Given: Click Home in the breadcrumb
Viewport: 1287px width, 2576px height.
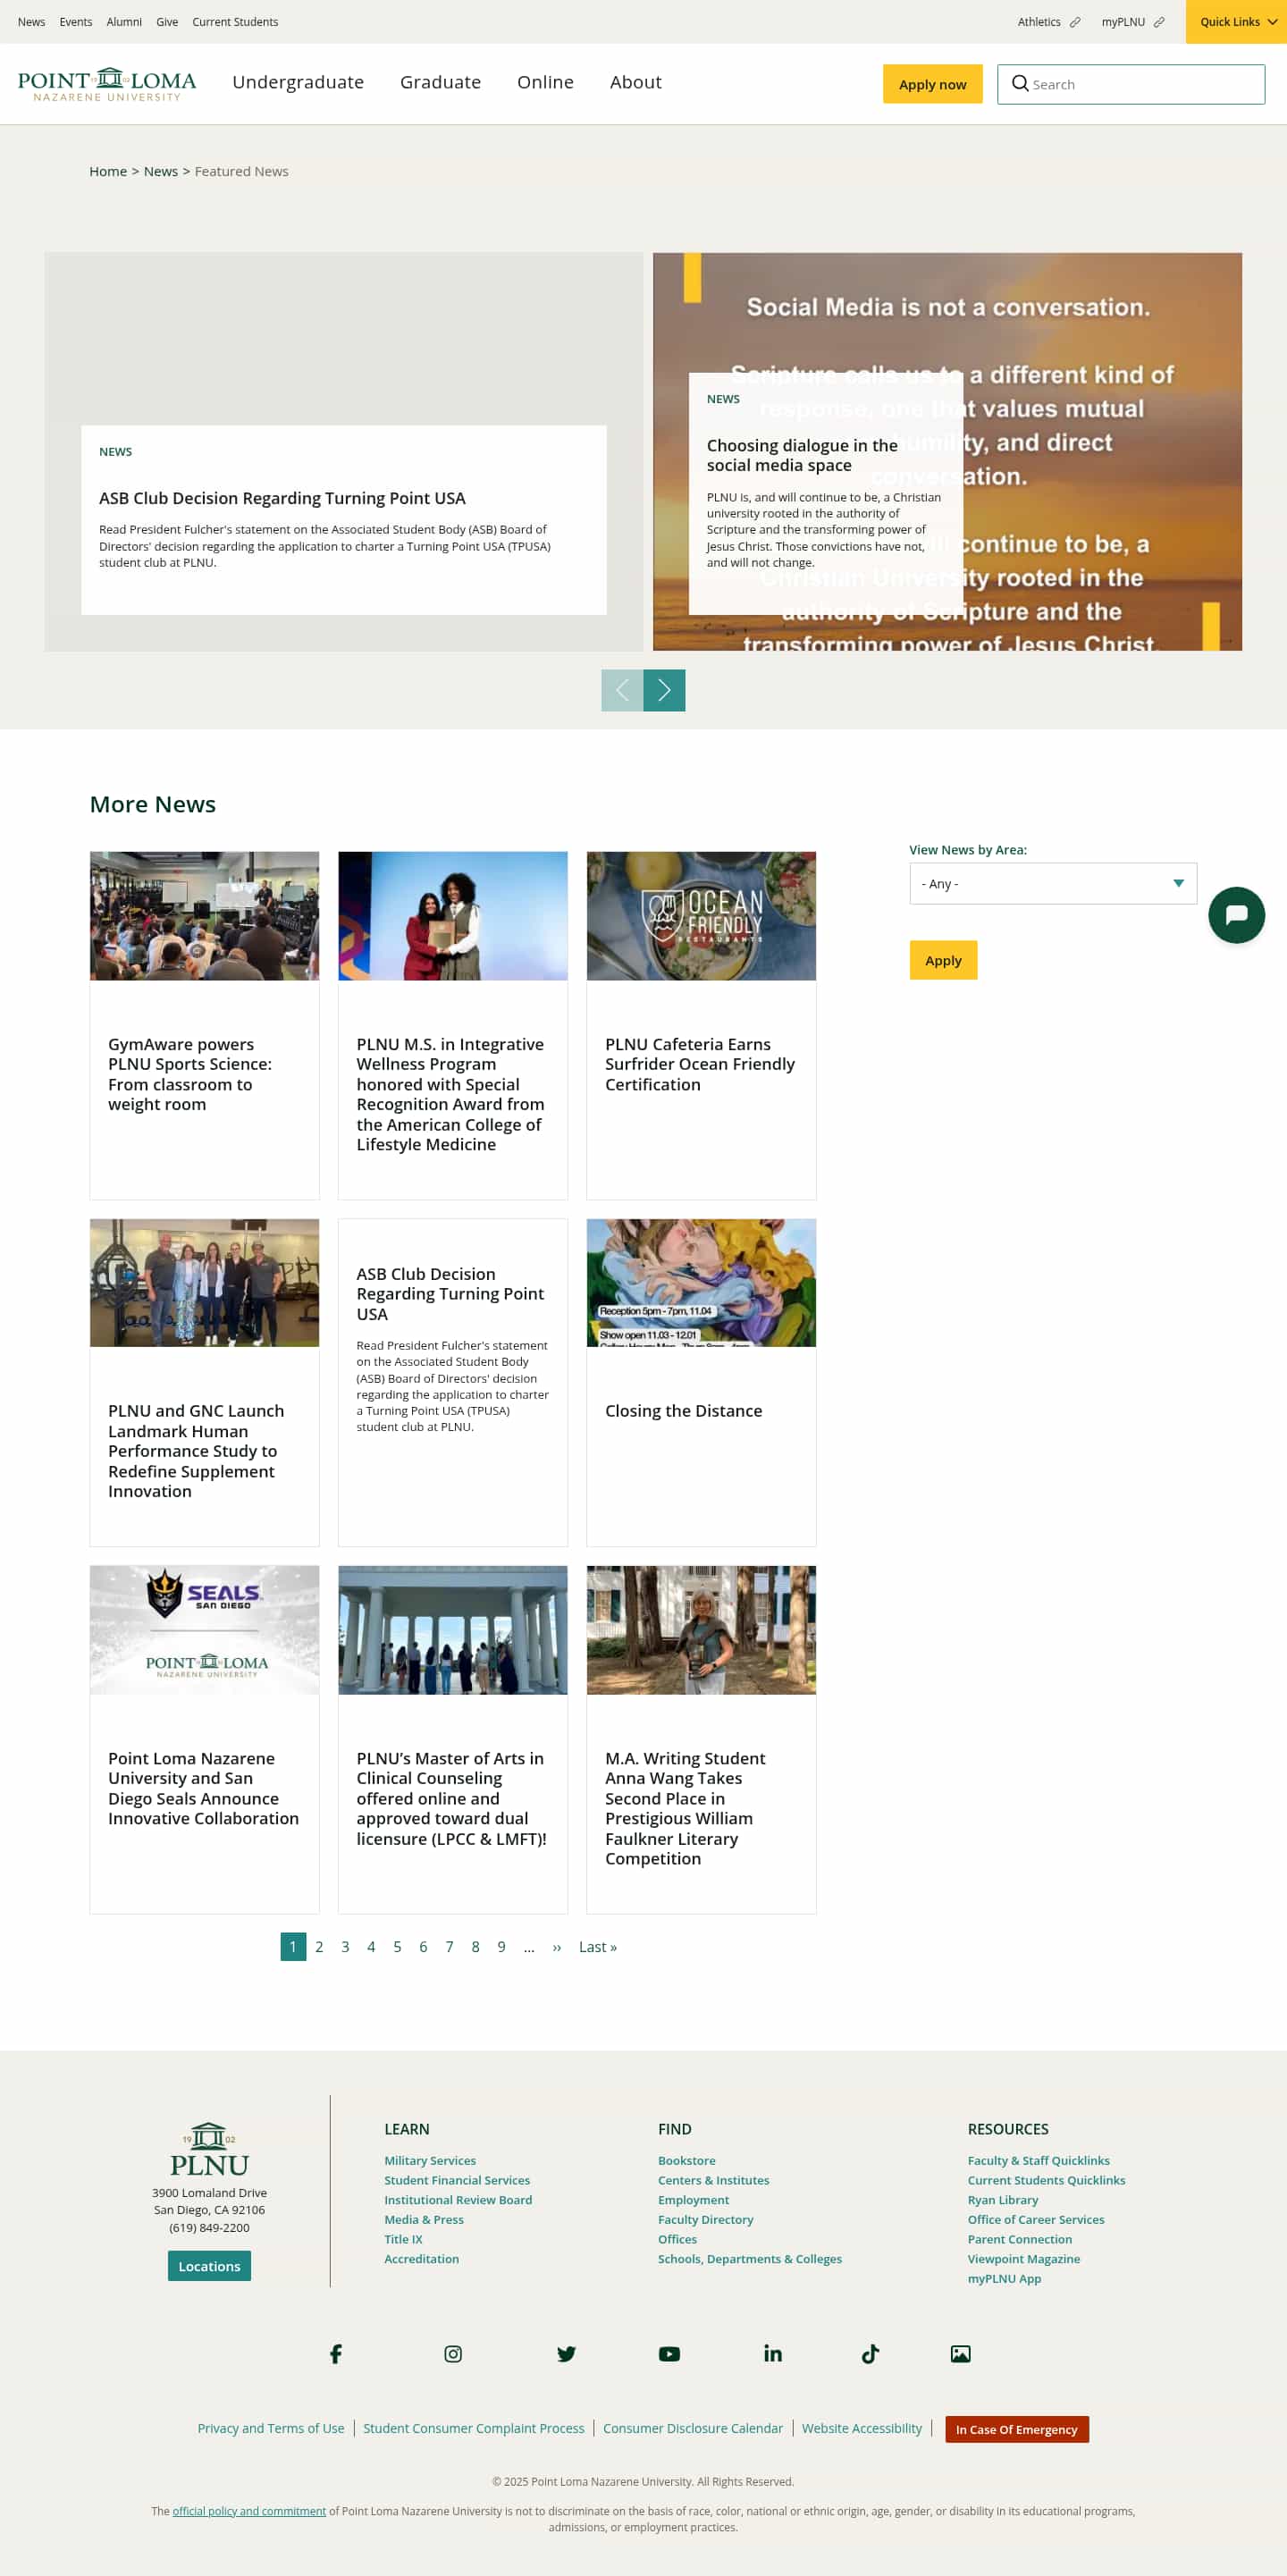Looking at the screenshot, I should tap(108, 171).
